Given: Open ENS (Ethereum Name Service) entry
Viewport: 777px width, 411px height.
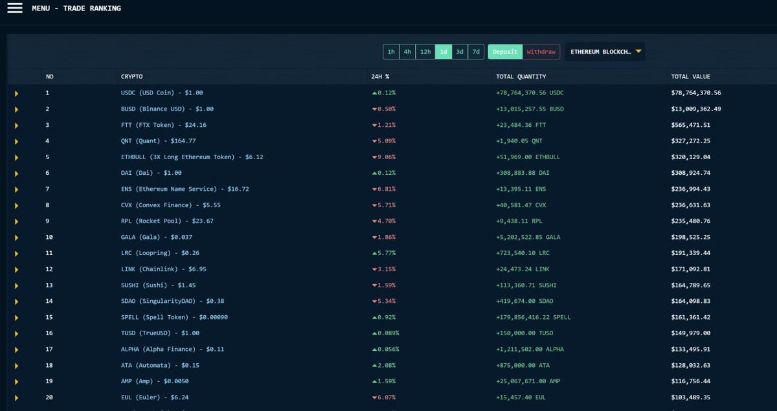Looking at the screenshot, I should (x=185, y=189).
